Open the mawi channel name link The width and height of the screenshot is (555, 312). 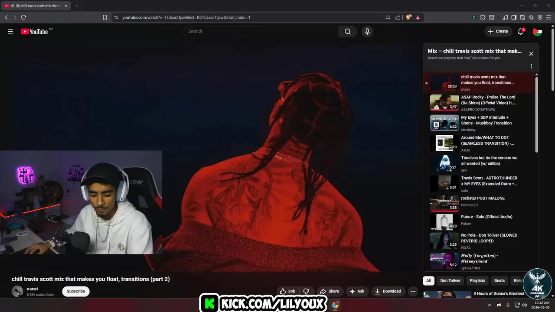(32, 289)
